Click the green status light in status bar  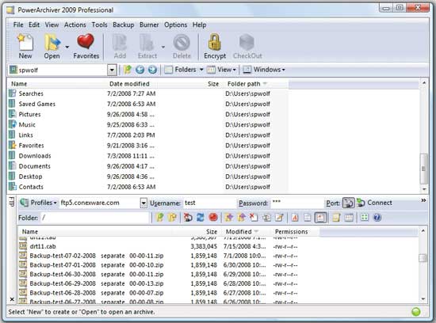tap(416, 312)
